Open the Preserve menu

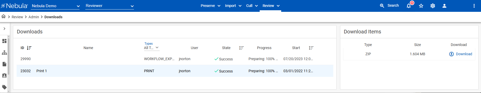[210, 6]
